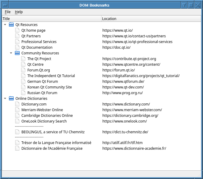Select the Merriam-Webster Online bookmark
This screenshot has height=179, width=203.
42,110
